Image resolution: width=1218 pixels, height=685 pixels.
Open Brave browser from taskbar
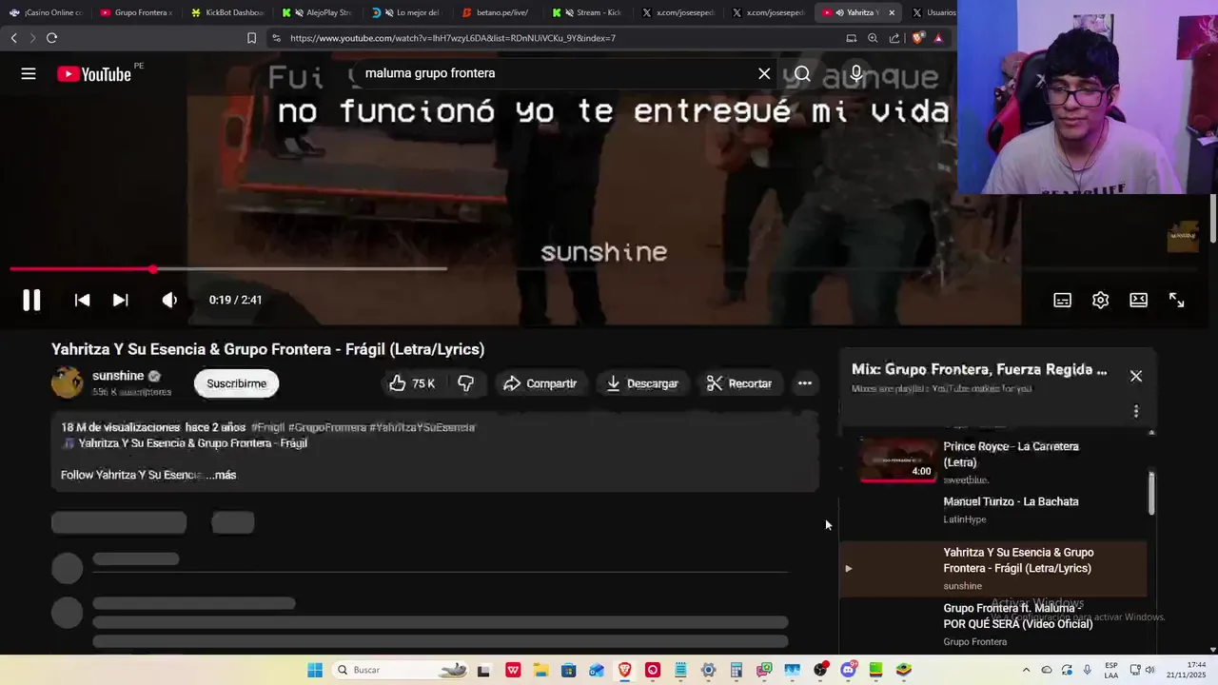(x=625, y=670)
